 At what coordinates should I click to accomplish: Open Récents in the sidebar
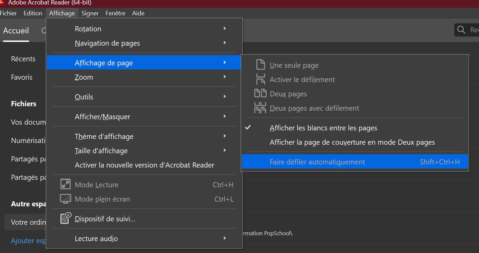point(23,59)
